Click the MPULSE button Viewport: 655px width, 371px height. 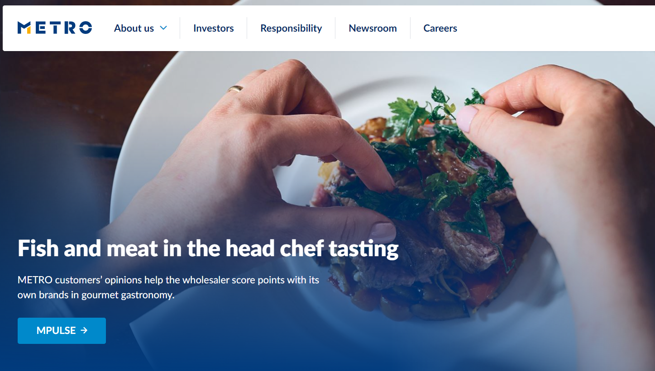(62, 331)
